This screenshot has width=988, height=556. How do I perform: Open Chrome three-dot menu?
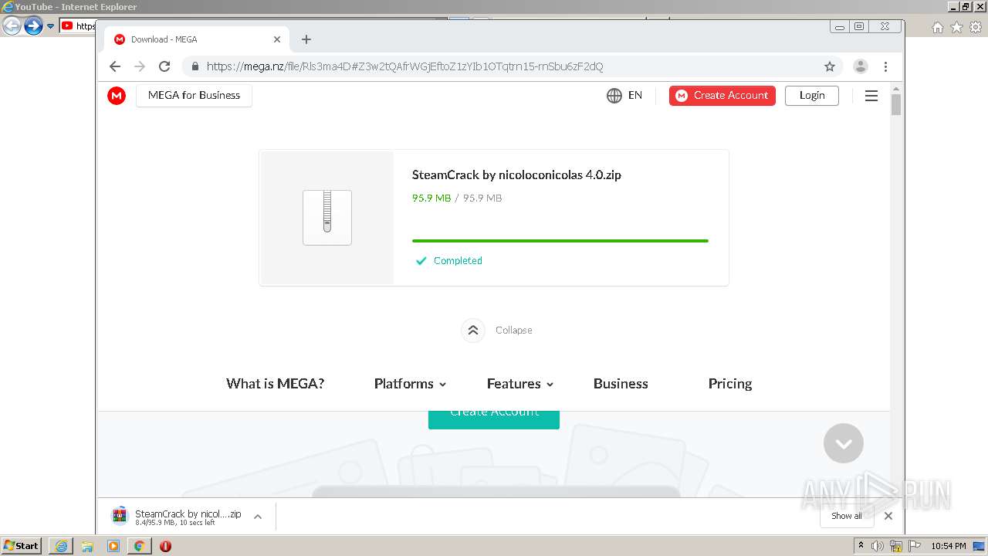(x=885, y=66)
